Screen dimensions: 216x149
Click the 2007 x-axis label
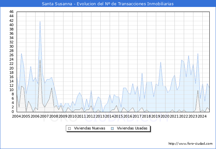44,116
